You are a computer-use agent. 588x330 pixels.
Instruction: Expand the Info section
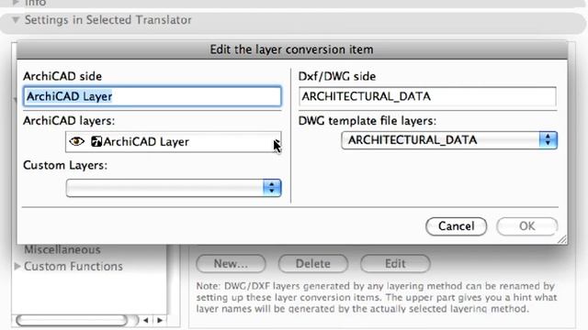click(x=16, y=3)
